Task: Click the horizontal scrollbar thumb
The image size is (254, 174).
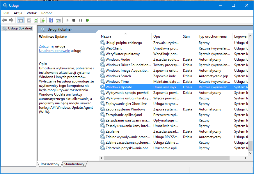Action: 167,158
